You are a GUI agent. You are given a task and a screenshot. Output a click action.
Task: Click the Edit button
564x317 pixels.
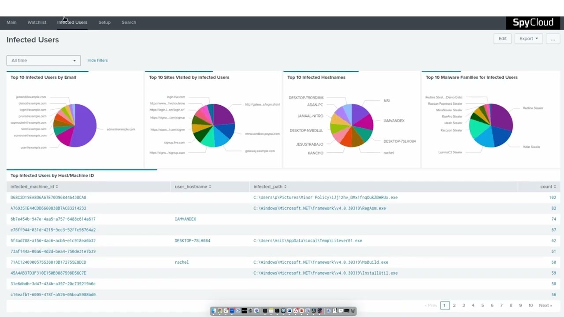pos(502,38)
